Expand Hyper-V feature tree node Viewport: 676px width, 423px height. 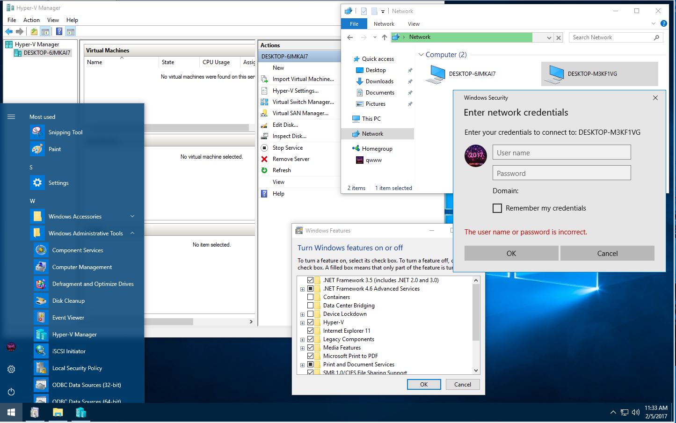(302, 323)
